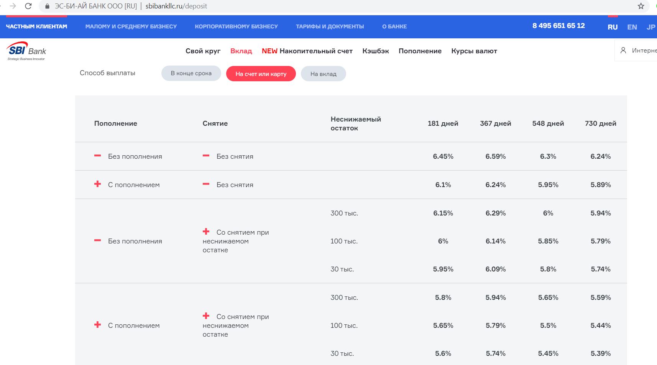
Task: Click minus icon before Без снятия in 6.1% row
Action: 206,184
